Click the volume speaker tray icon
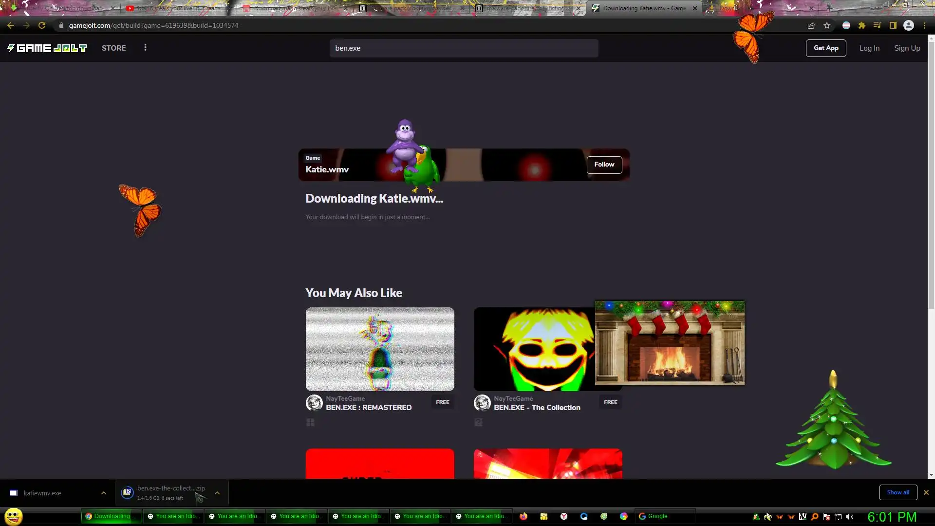935x526 pixels. [x=850, y=517]
